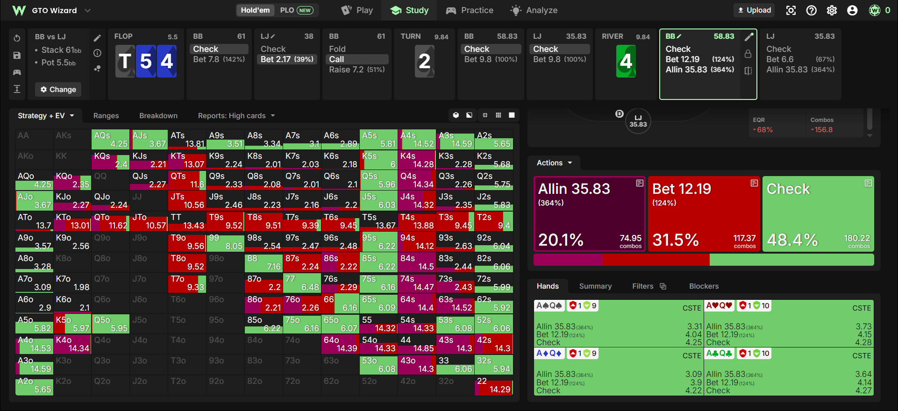Open the GTO Wizard logo dropdown chevron
The height and width of the screenshot is (411, 898).
87,10
